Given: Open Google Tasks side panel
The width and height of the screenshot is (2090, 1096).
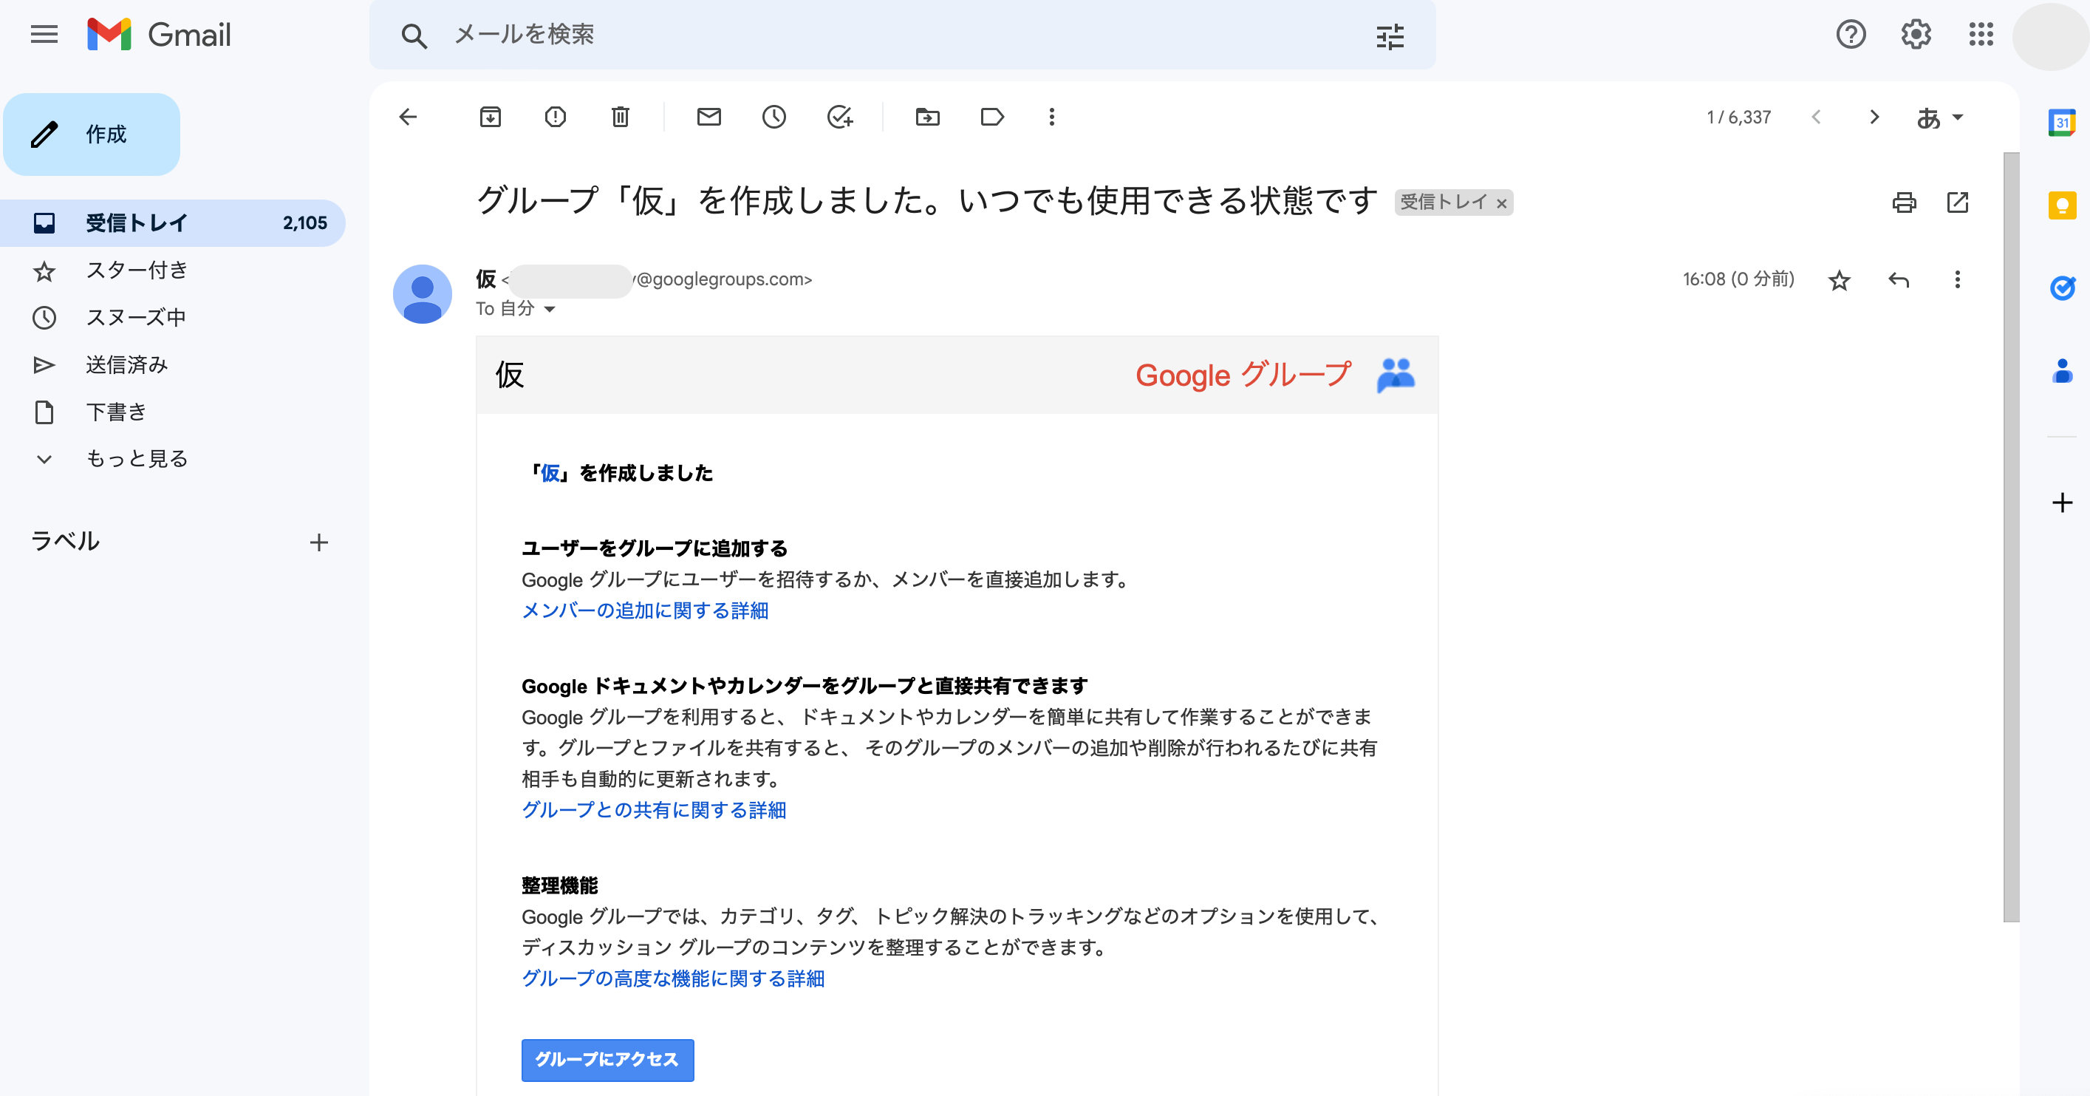Looking at the screenshot, I should [2062, 287].
